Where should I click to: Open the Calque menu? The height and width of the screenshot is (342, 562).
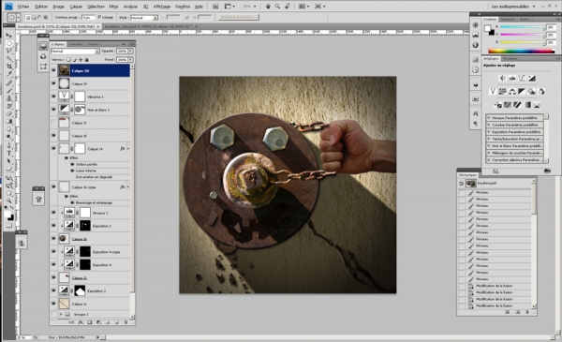(x=76, y=7)
